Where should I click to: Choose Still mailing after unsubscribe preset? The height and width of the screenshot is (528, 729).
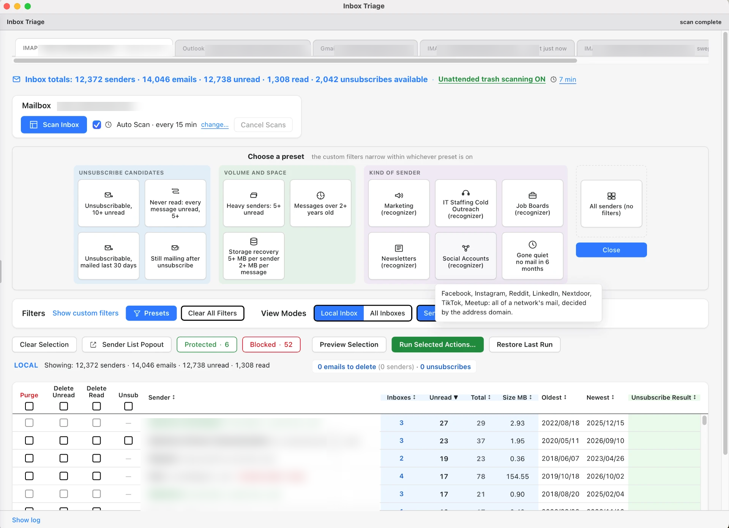(x=175, y=256)
